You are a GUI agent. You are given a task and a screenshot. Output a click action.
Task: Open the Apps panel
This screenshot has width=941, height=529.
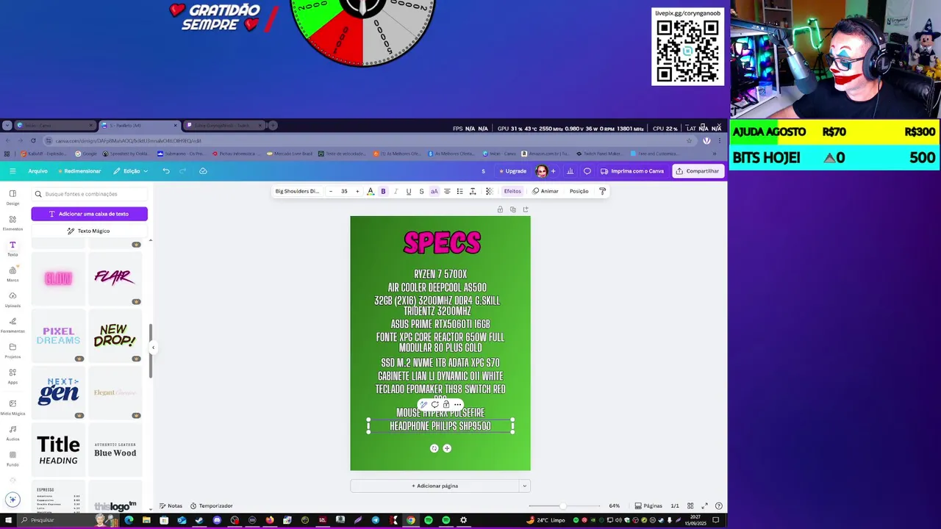click(12, 376)
